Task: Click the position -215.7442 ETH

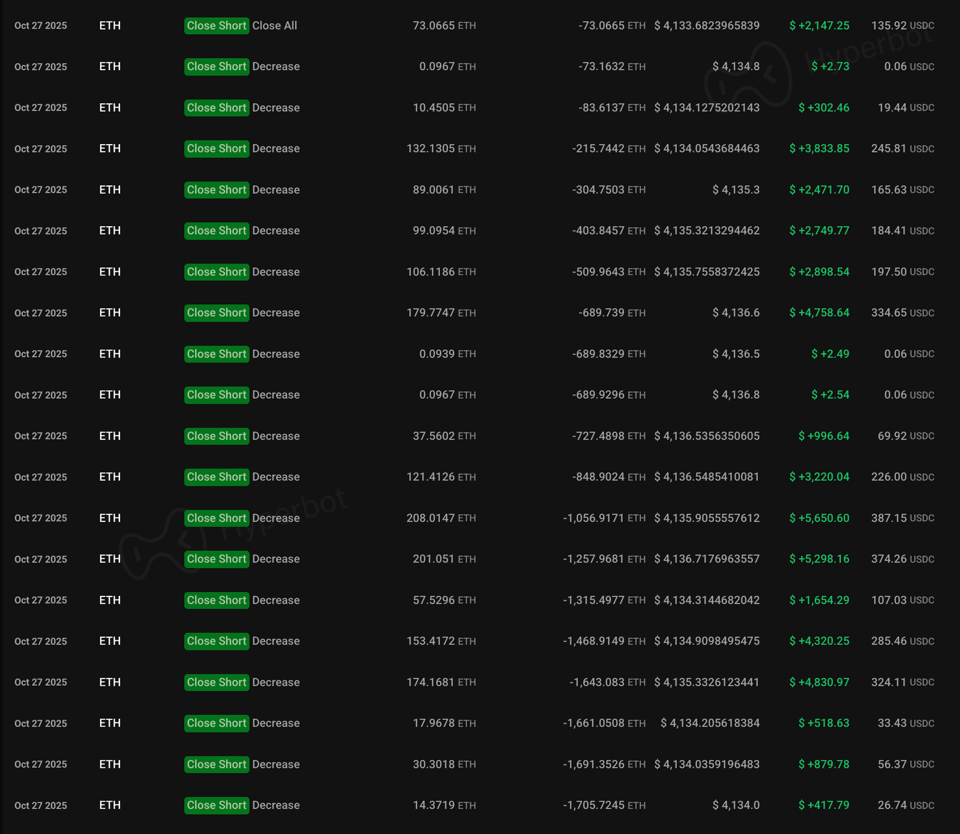Action: click(609, 149)
